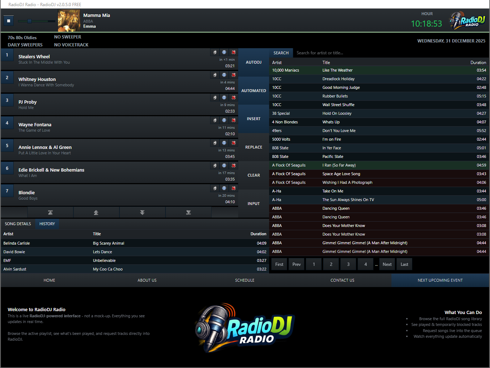Adjust the volume slider near the stop button

pos(30,21)
